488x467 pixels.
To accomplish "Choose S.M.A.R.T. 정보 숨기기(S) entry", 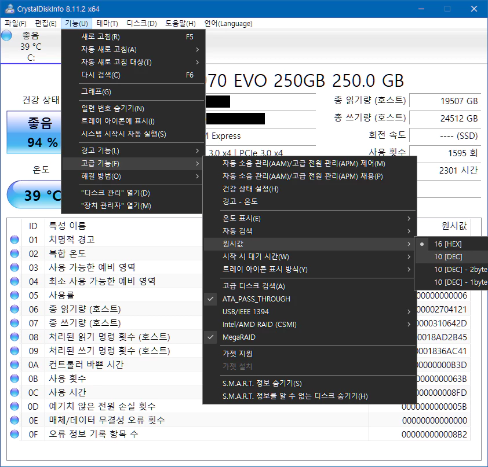I will (309, 384).
